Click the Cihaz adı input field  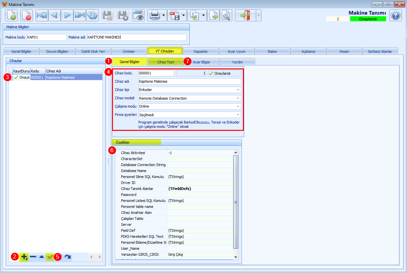[x=190, y=82]
